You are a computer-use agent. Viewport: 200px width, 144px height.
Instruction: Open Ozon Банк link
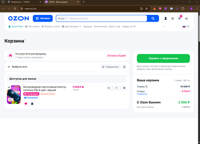click(32, 26)
